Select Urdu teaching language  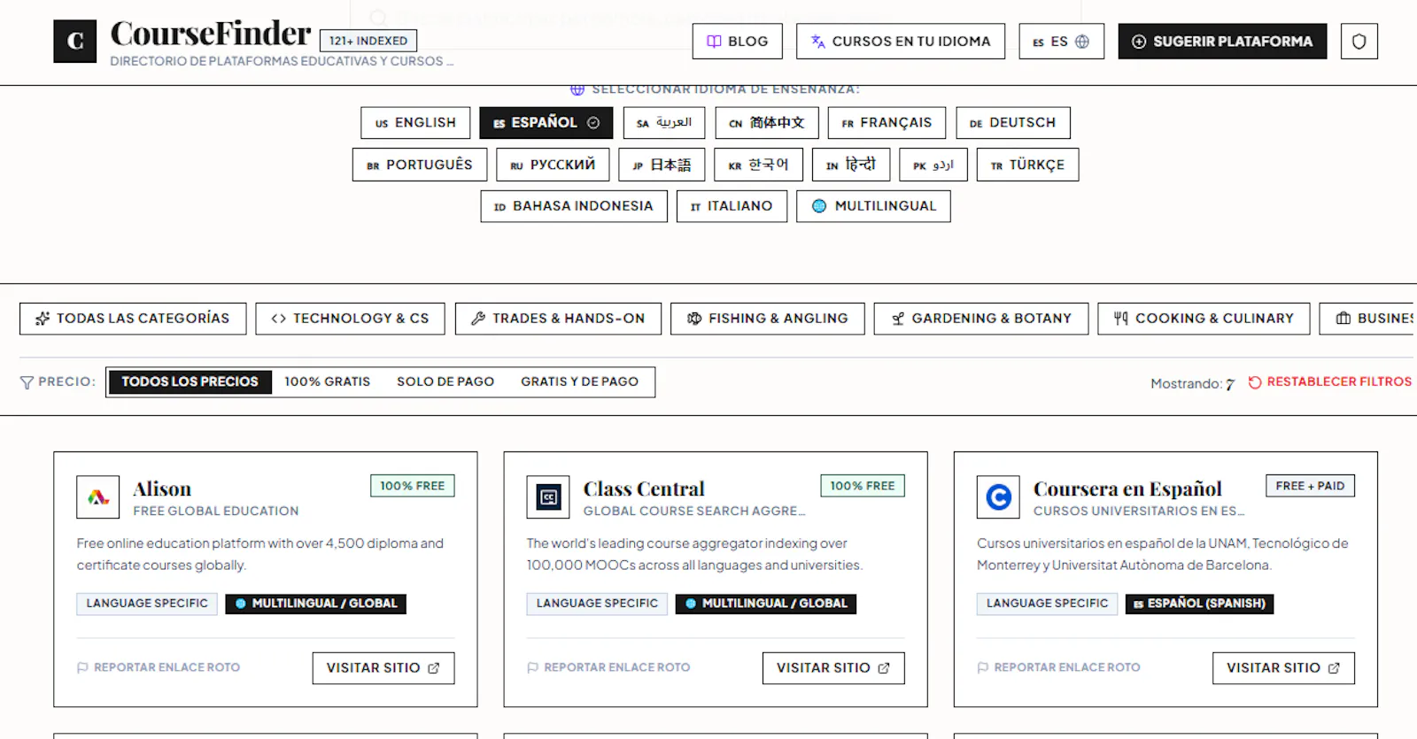[933, 165]
